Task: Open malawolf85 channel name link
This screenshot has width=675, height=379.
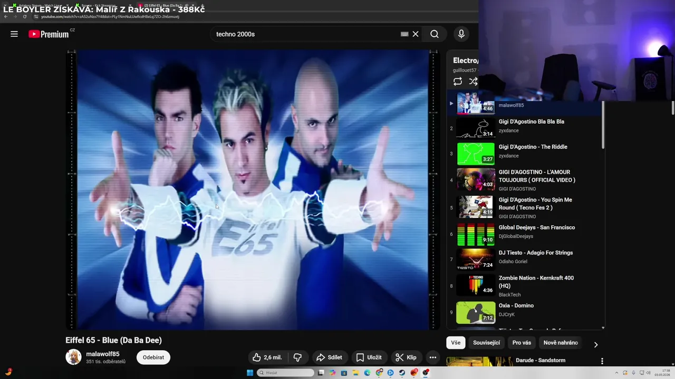Action: 103,354
